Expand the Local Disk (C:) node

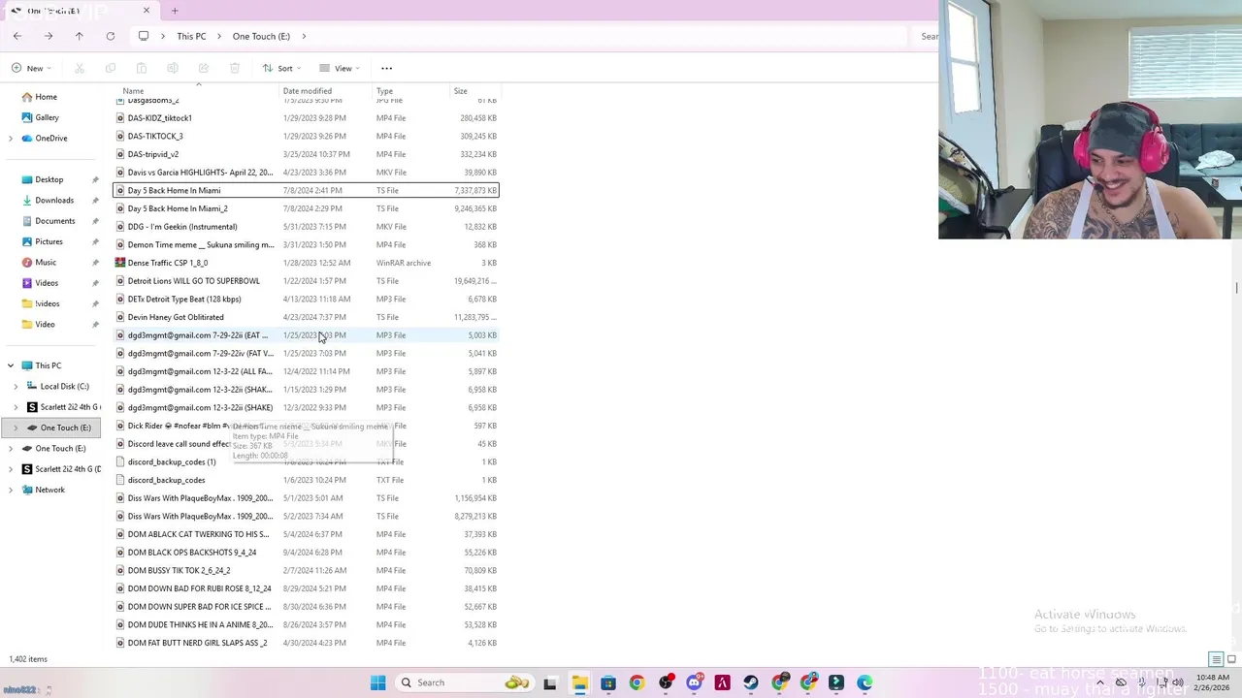(16, 387)
